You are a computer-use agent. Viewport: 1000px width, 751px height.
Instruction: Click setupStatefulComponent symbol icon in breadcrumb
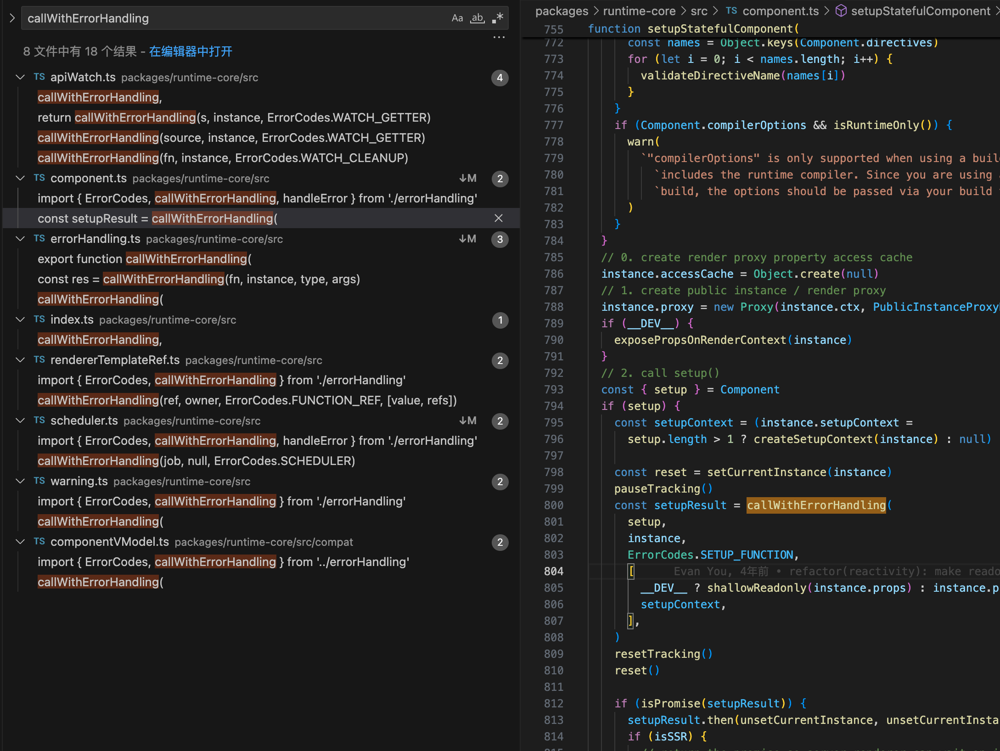click(841, 11)
